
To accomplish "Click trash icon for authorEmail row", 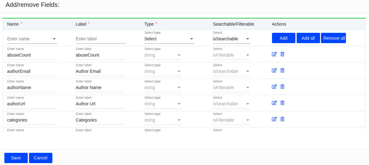I will pos(282,70).
